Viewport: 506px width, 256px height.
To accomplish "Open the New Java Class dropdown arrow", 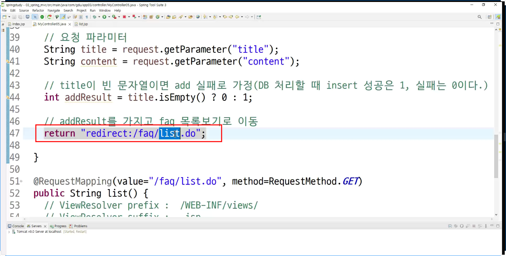I will [162, 17].
